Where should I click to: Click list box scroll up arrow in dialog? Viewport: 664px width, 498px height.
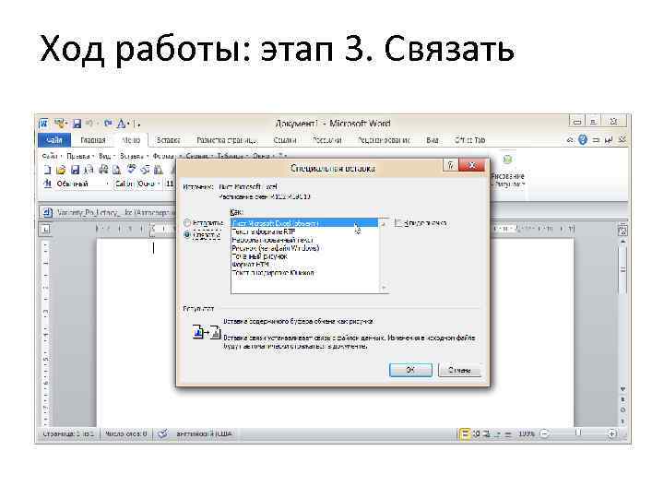coord(384,223)
